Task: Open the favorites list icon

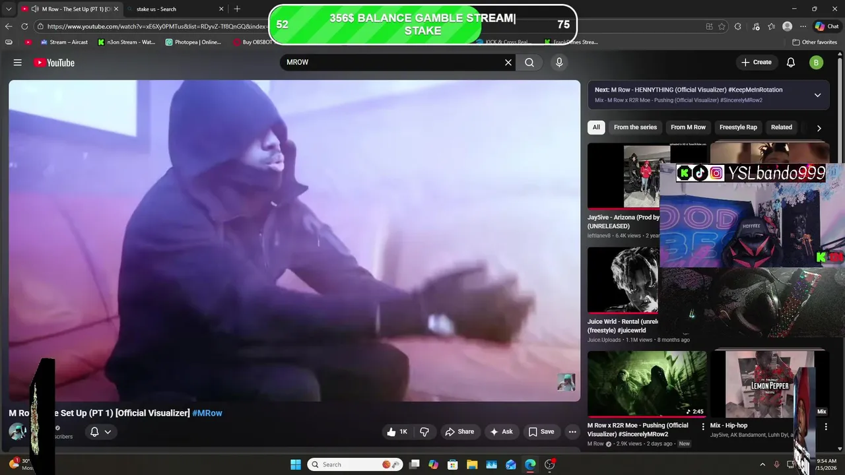Action: pyautogui.click(x=771, y=26)
